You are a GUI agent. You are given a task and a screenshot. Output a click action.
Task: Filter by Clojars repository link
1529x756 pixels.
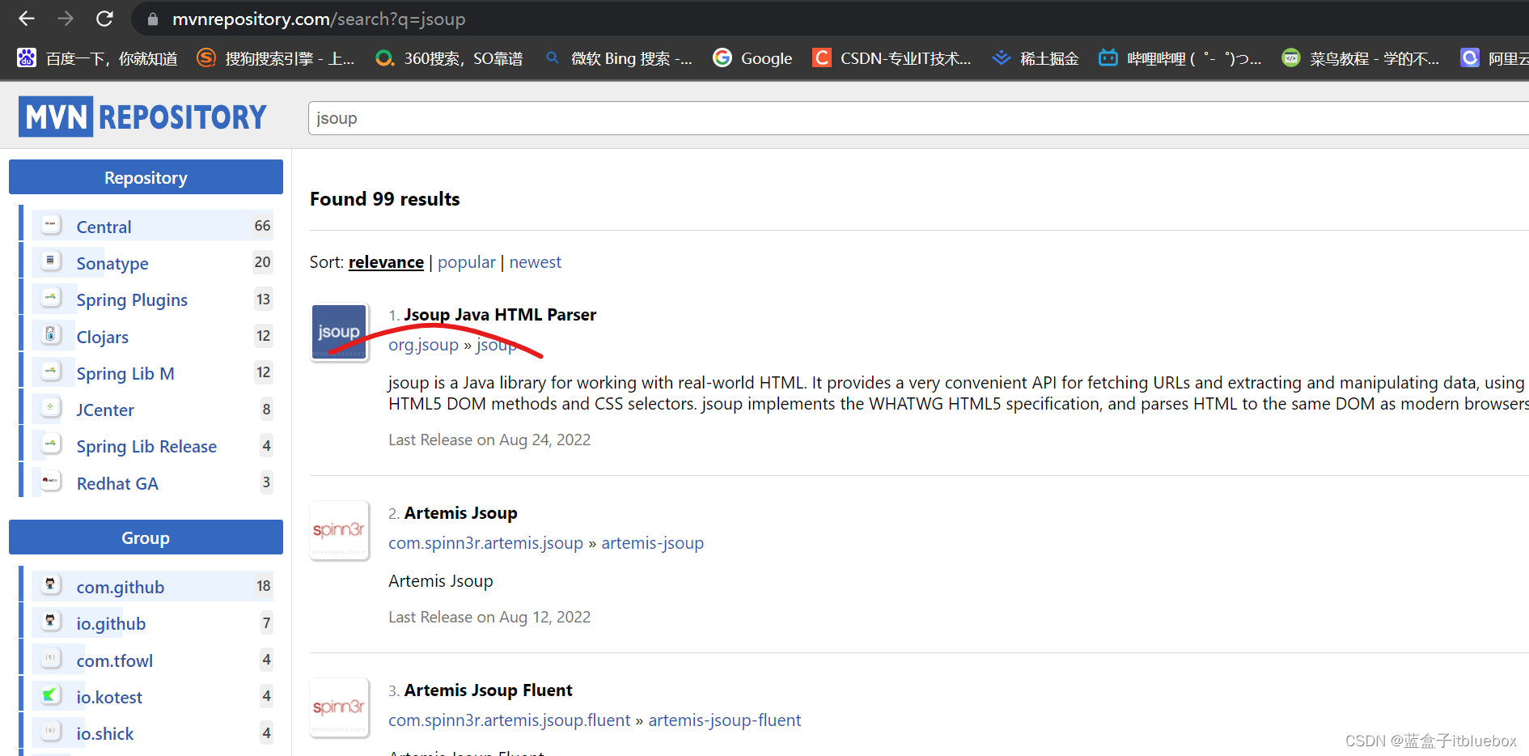point(103,338)
